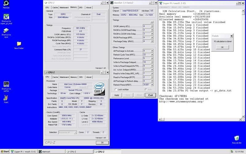Open the Recycle Bin icon
Screen dimensions: 246x154
[236, 138]
